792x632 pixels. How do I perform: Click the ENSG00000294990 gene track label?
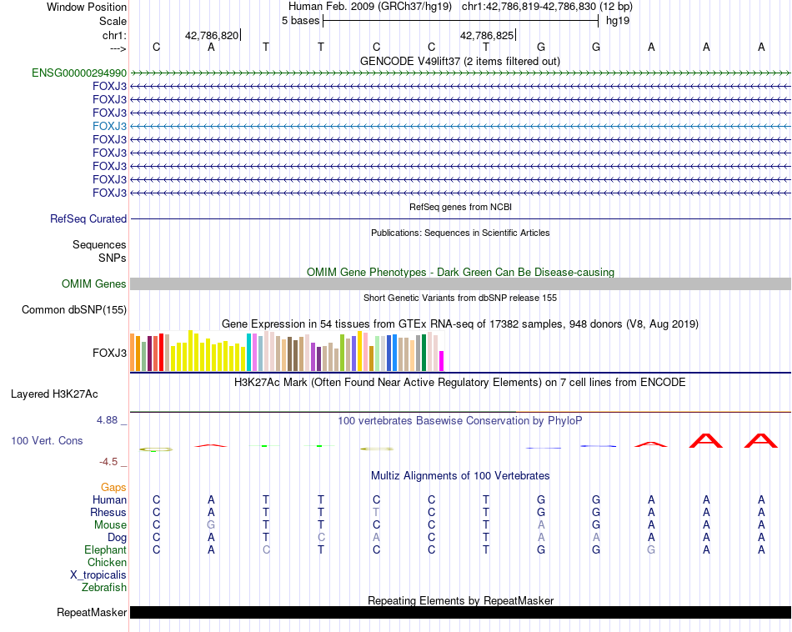[79, 73]
